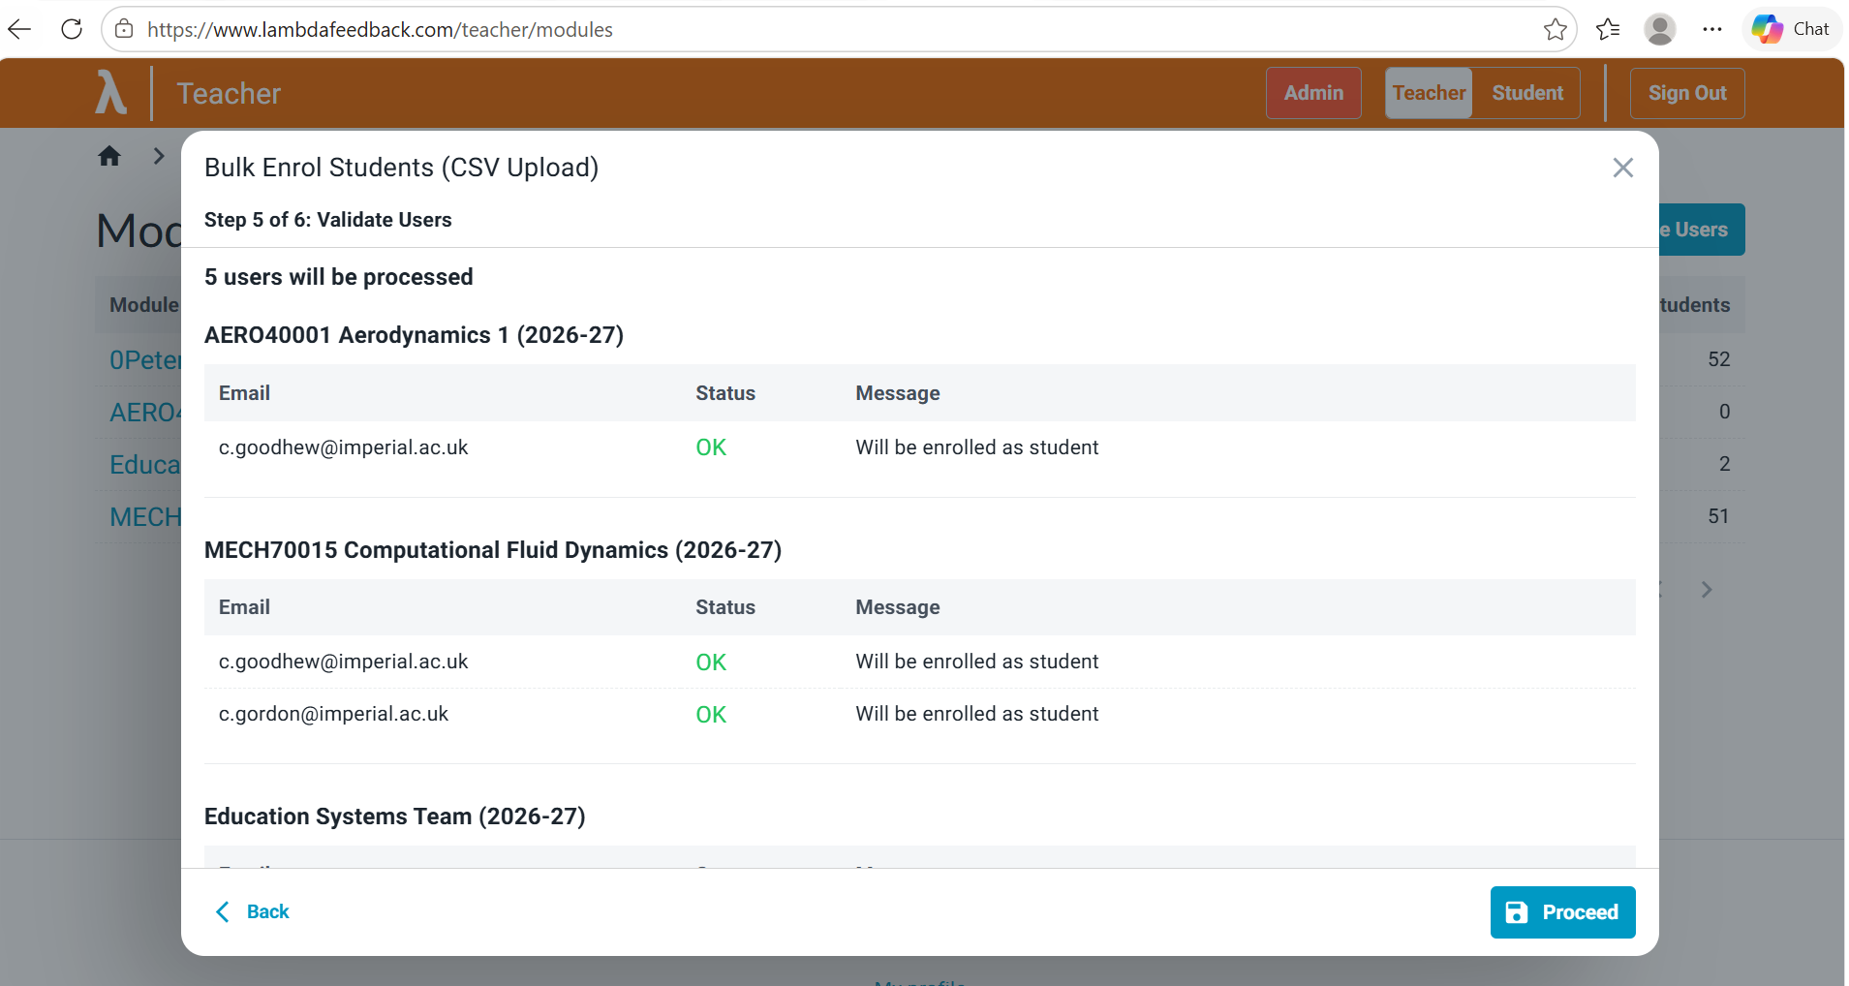Viewport: 1849px width, 986px height.
Task: Go Back to the previous step
Action: pos(252,911)
